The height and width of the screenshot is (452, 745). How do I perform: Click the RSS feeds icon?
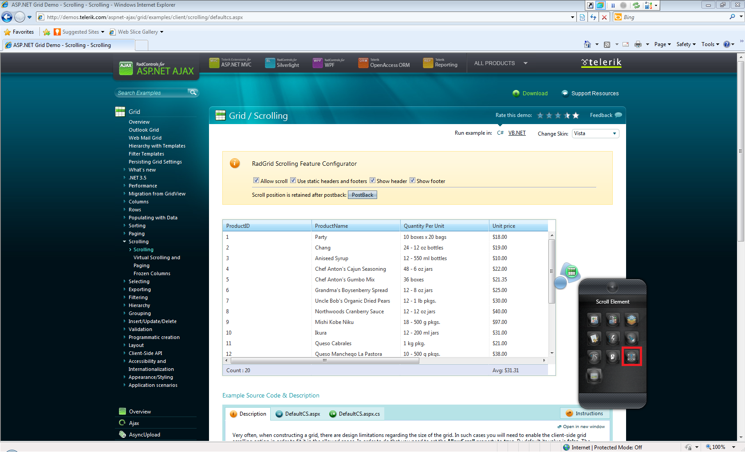pyautogui.click(x=607, y=44)
